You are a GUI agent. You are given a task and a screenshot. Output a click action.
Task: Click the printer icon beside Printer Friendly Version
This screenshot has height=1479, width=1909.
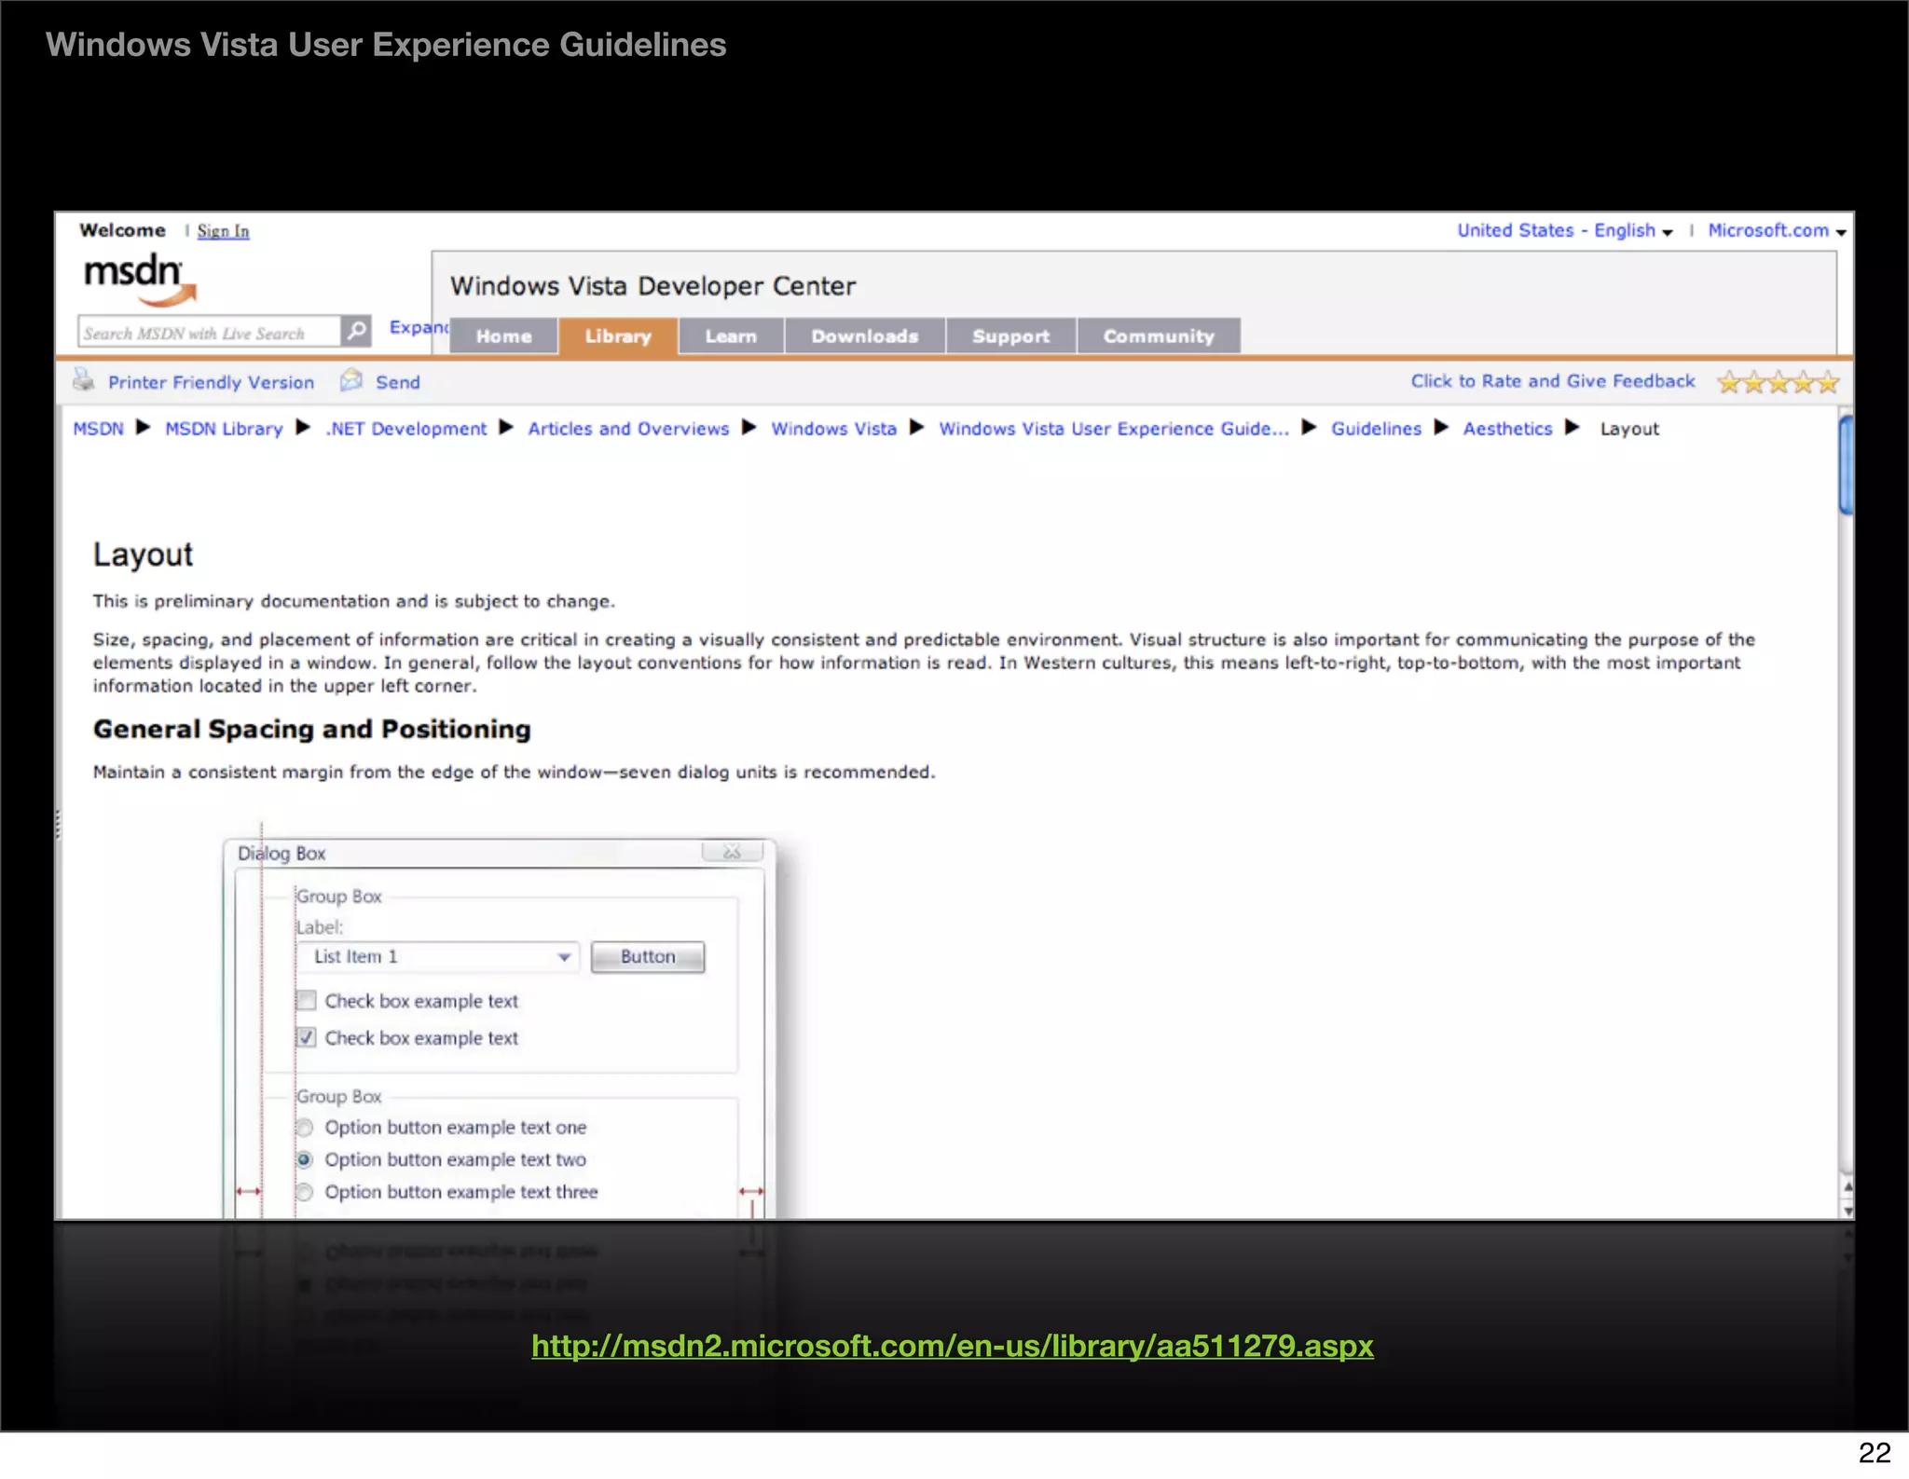coord(84,380)
